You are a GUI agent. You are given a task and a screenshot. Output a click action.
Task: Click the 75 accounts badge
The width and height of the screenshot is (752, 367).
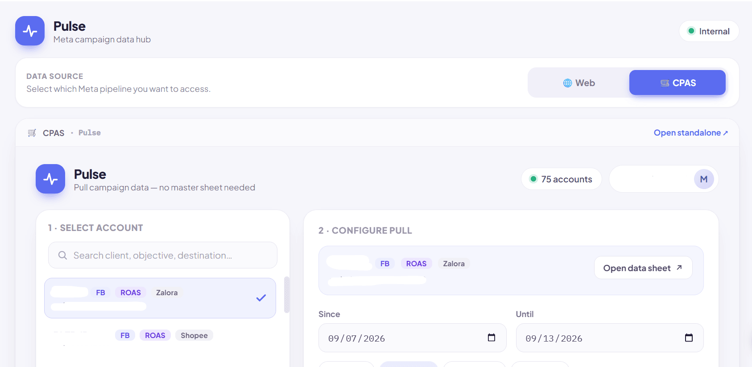[x=562, y=179]
